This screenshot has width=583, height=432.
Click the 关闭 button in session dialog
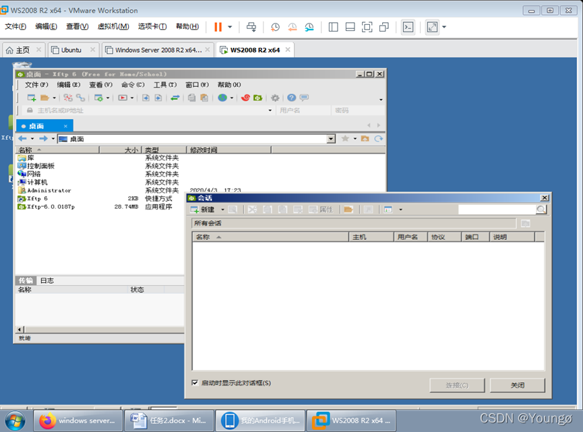(517, 385)
